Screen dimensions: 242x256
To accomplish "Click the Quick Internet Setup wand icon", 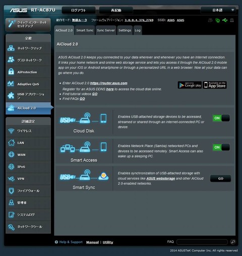I will [12, 24].
